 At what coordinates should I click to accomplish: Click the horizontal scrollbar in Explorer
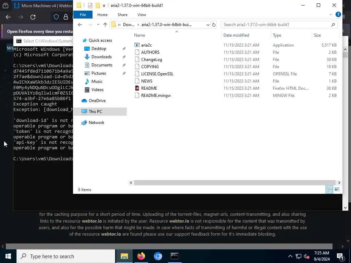click(234, 183)
